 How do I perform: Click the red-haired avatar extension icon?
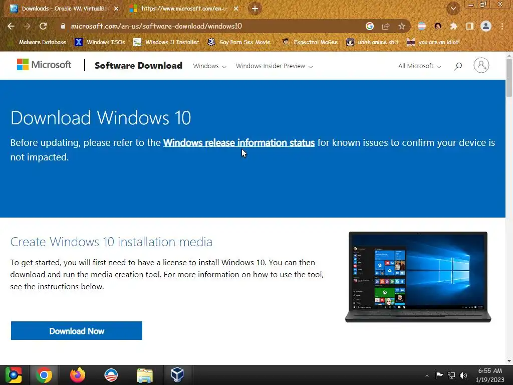pyautogui.click(x=438, y=26)
